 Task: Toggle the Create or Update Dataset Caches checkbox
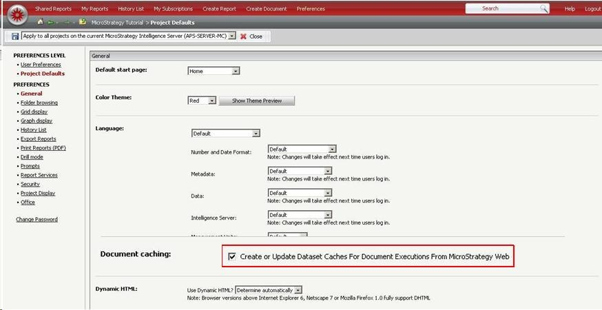[232, 256]
